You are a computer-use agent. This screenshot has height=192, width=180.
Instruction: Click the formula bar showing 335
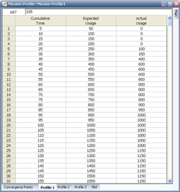click(99, 12)
